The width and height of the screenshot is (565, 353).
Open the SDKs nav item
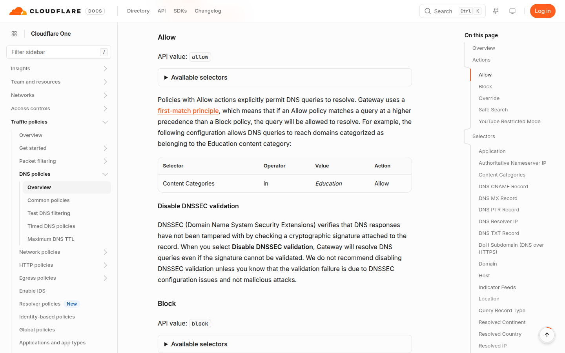(180, 11)
